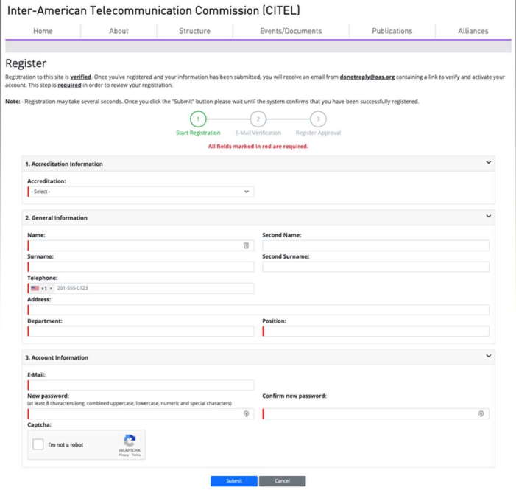Open the Events/Documents menu
The height and width of the screenshot is (490, 516).
[x=291, y=31]
